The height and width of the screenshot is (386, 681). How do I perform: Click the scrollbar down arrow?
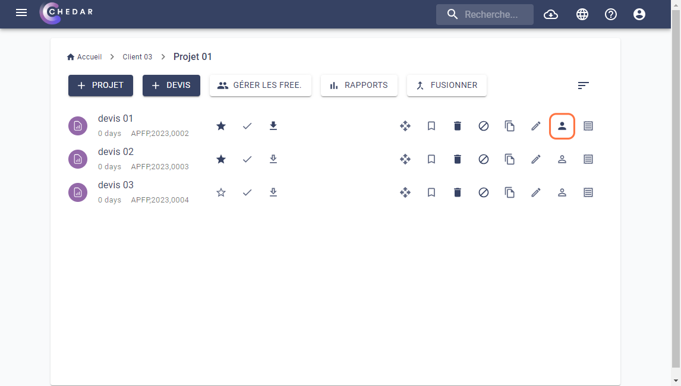pyautogui.click(x=676, y=381)
